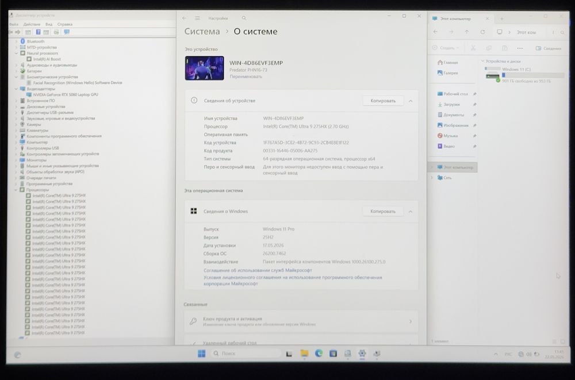This screenshot has width=575, height=380.
Task: Collapse the Процессоры node
Action: [x=16, y=190]
